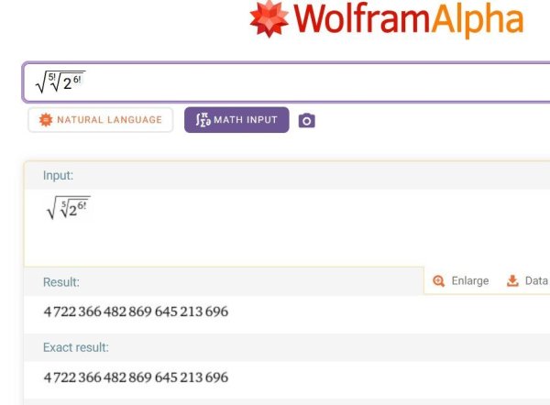The height and width of the screenshot is (405, 550).
Task: Select Math Input mode
Action: [x=236, y=120]
